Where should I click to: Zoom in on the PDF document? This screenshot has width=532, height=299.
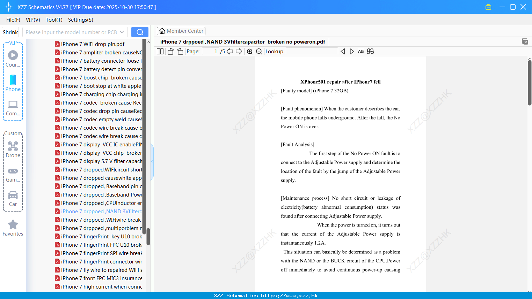[250, 51]
